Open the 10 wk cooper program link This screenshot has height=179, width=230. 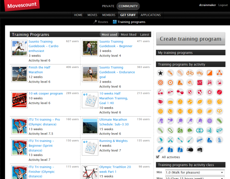tap(46, 93)
